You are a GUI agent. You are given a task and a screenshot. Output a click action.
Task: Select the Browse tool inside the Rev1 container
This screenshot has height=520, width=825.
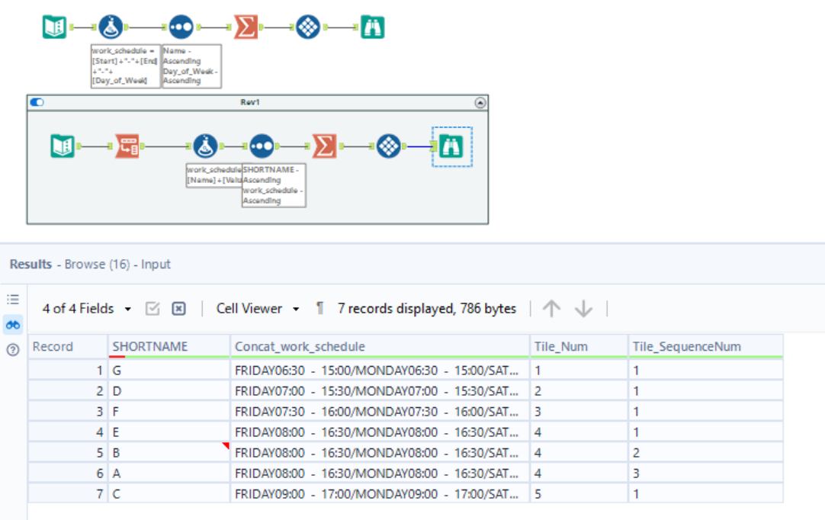[451, 145]
